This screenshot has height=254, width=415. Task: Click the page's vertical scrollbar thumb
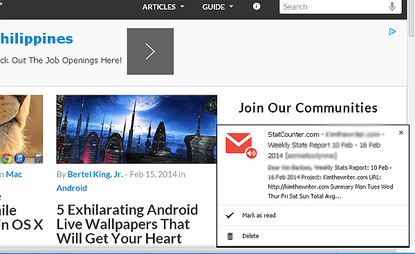tap(411, 18)
